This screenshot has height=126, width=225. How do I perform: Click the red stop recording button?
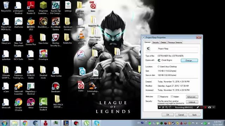click(x=205, y=107)
